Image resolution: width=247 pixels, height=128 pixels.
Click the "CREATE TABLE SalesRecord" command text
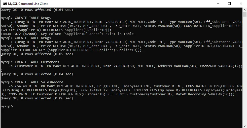(39, 82)
